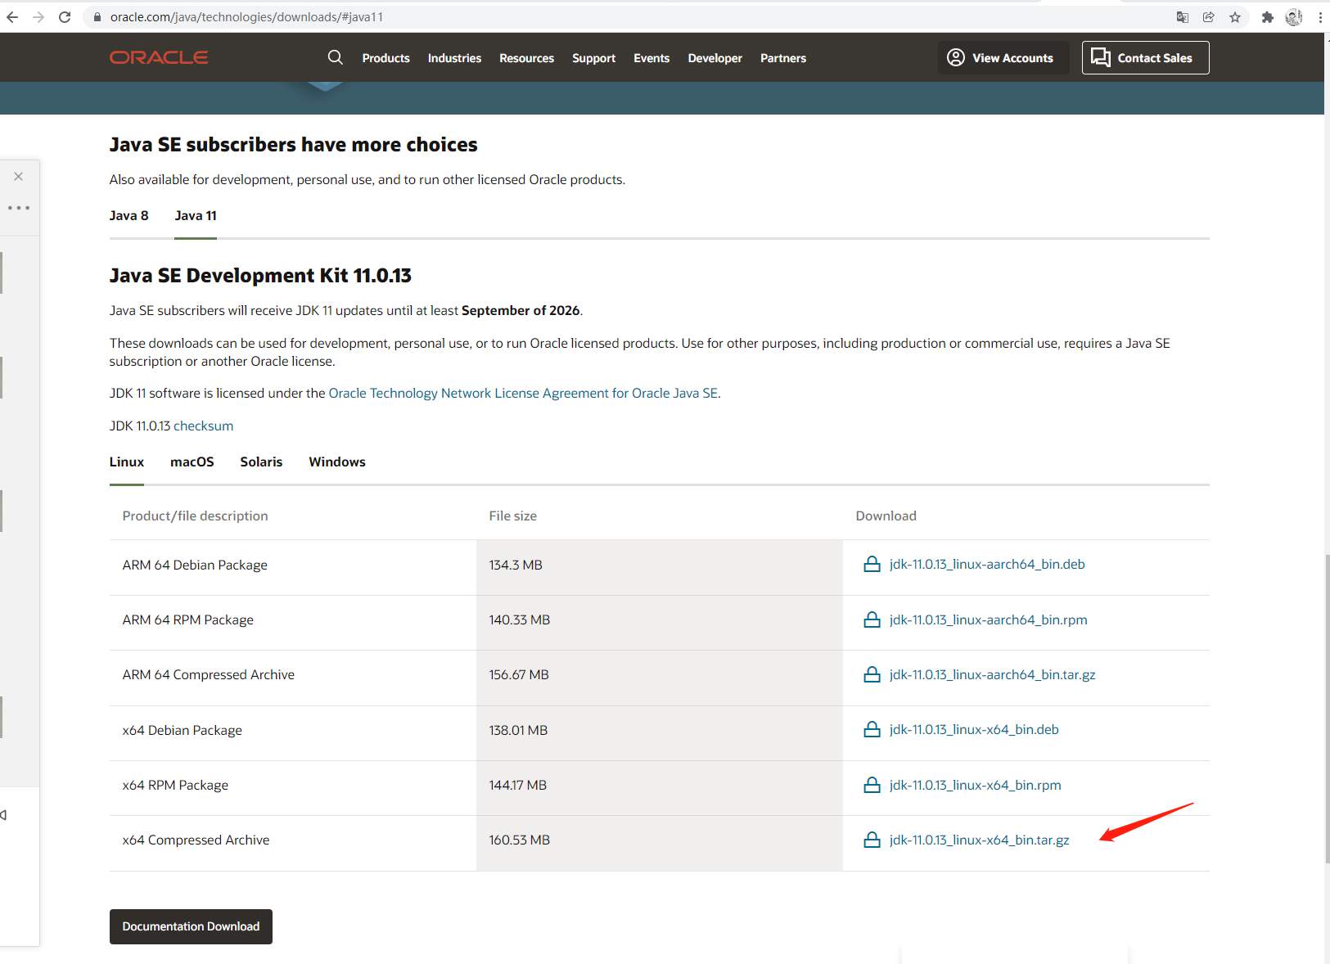1330x964 pixels.
Task: Click the 'x64 Compressed Archive' description cell
Action: [x=293, y=843]
